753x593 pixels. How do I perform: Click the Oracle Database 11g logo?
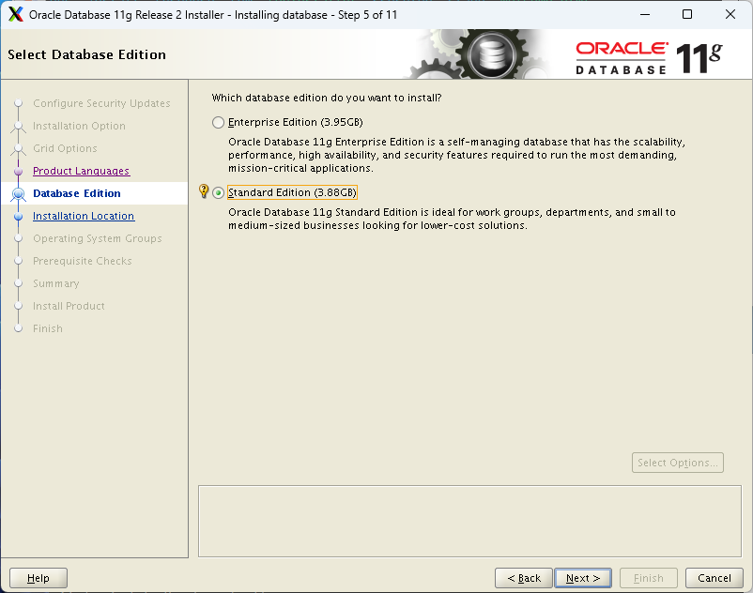click(x=650, y=57)
